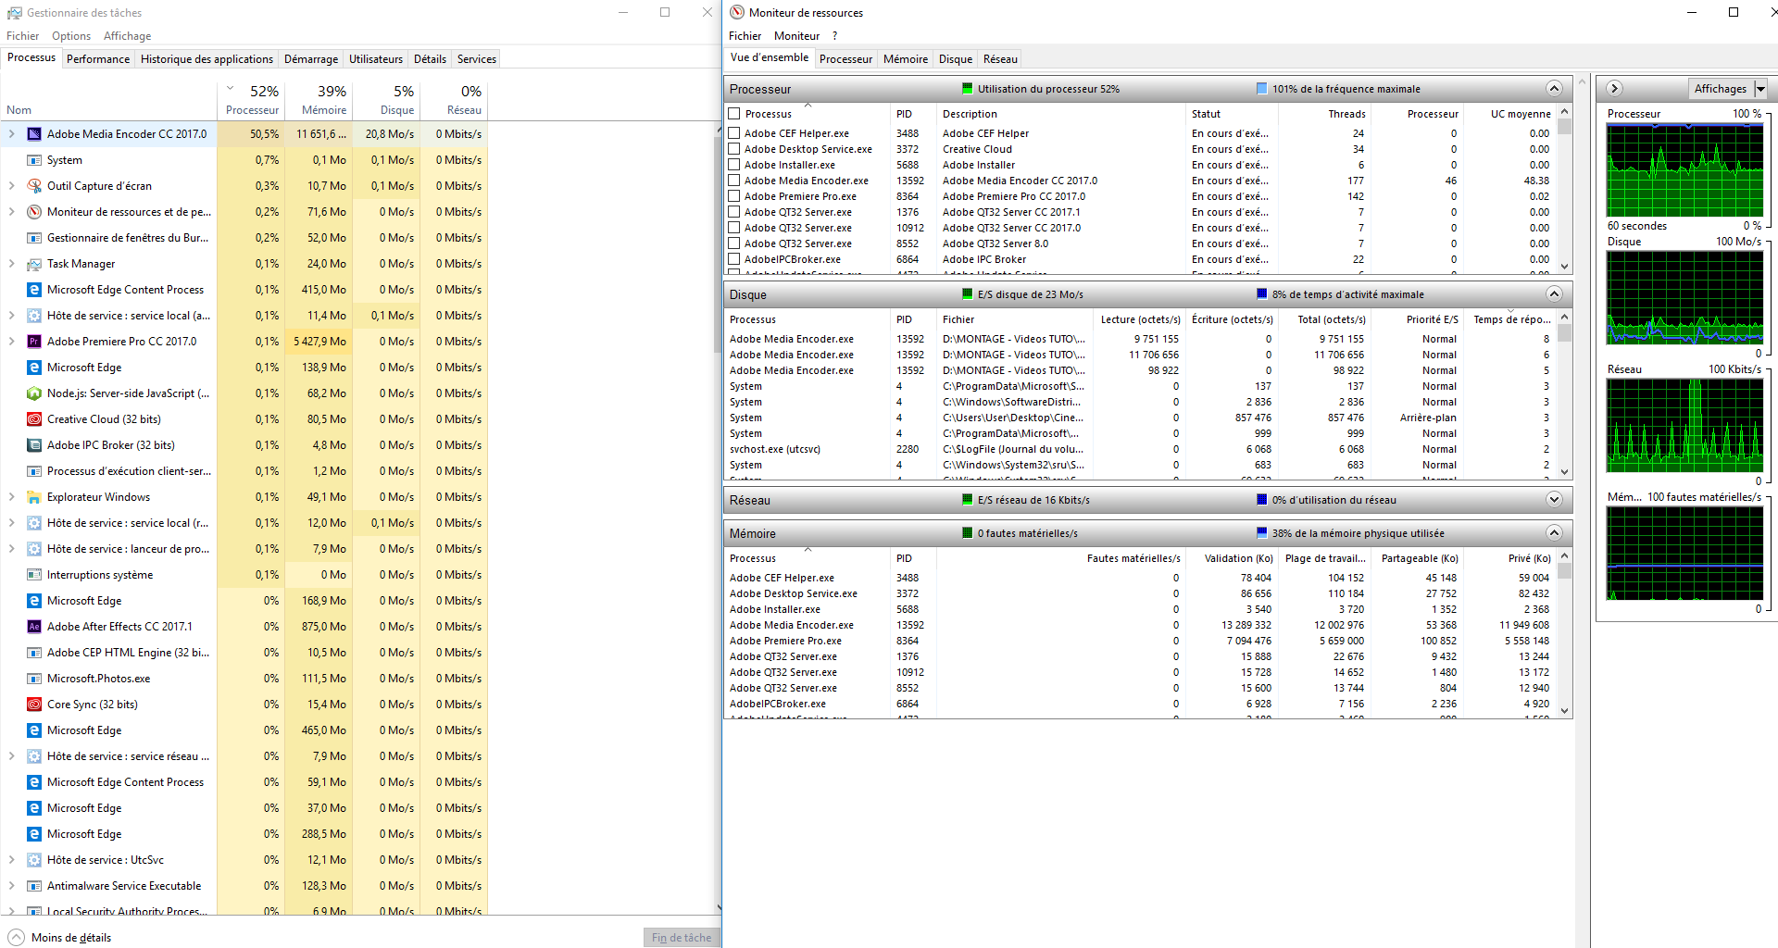Click the Outil Capture d'écran icon
The width and height of the screenshot is (1778, 948).
tap(34, 186)
